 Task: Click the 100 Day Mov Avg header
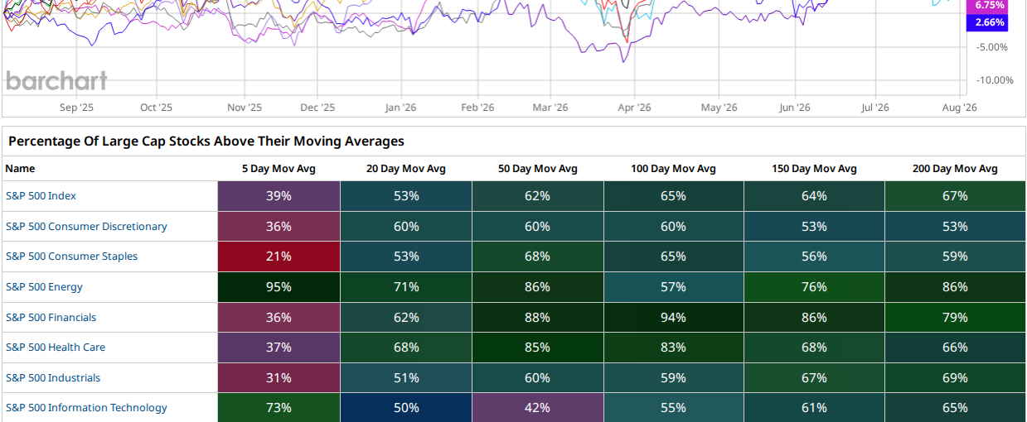(x=673, y=169)
